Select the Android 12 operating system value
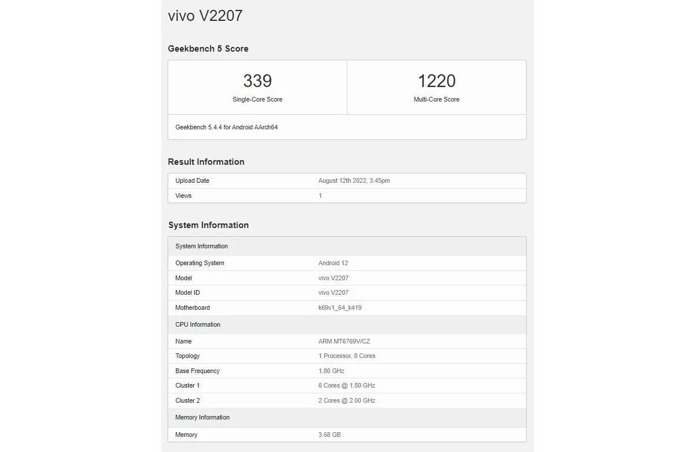696x452 pixels. pyautogui.click(x=333, y=263)
